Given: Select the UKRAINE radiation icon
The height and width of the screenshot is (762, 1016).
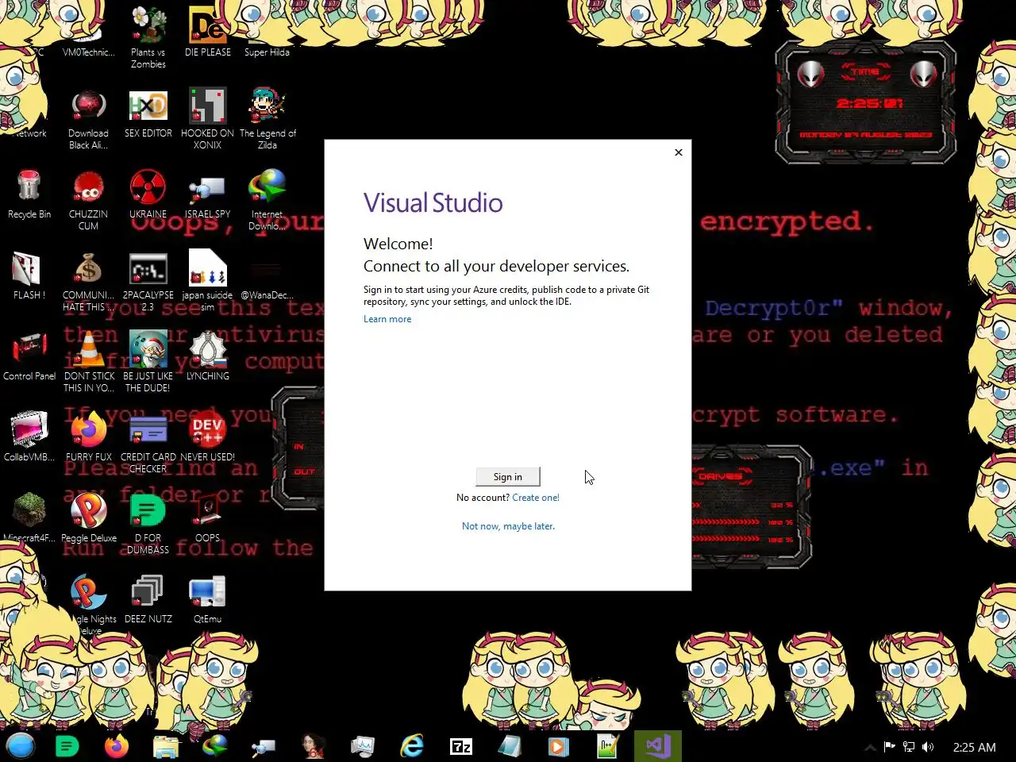Looking at the screenshot, I should [148, 194].
